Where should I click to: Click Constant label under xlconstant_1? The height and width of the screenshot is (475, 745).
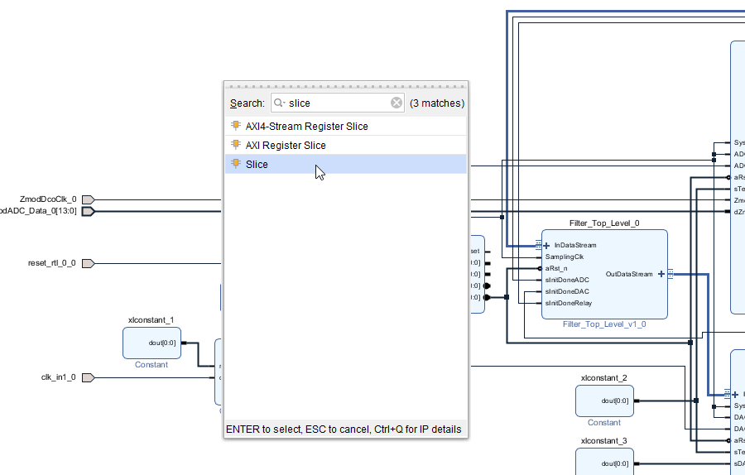point(151,364)
